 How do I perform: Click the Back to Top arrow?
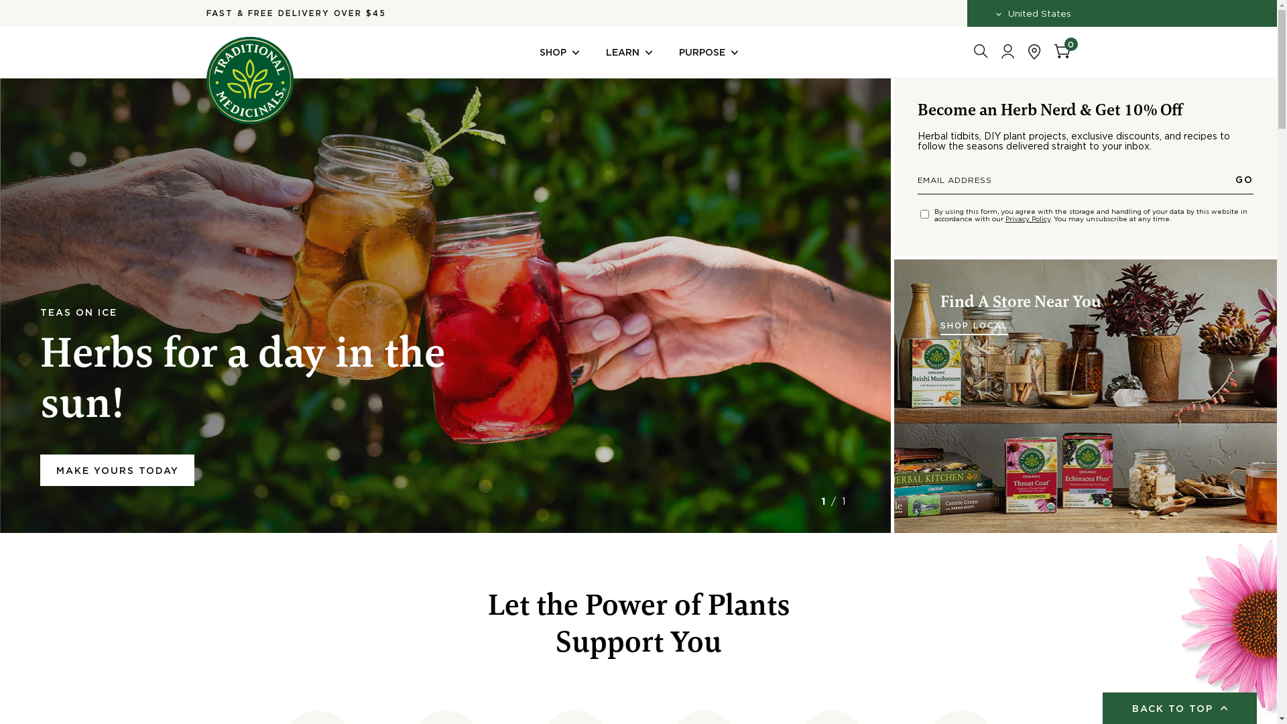[1224, 708]
